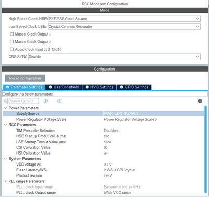Click the parameter search field
Image resolution: width=209 pixels, height=199 pixels.
[23, 101]
